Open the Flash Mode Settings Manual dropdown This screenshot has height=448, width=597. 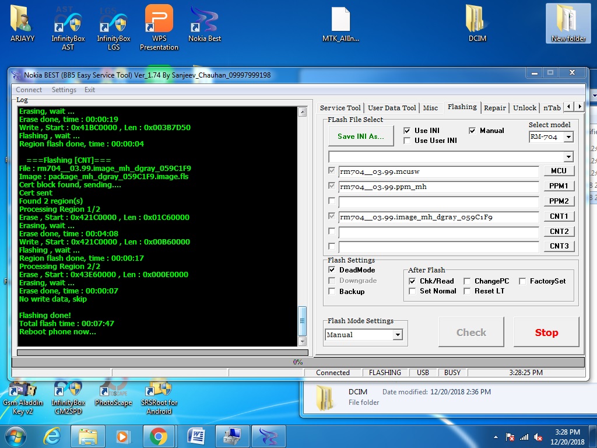coord(398,335)
